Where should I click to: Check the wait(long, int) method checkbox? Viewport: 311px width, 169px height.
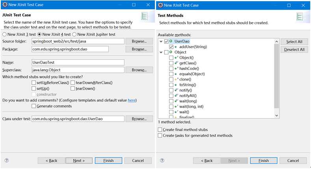tap(171, 107)
